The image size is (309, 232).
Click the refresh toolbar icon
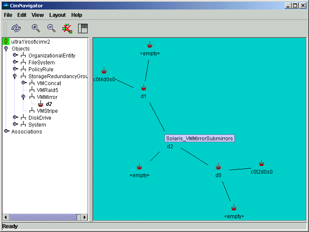coord(16,29)
